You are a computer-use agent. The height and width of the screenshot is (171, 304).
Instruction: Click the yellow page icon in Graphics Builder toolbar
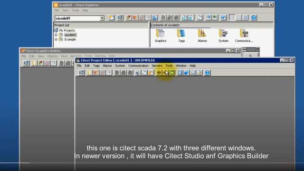point(34,63)
